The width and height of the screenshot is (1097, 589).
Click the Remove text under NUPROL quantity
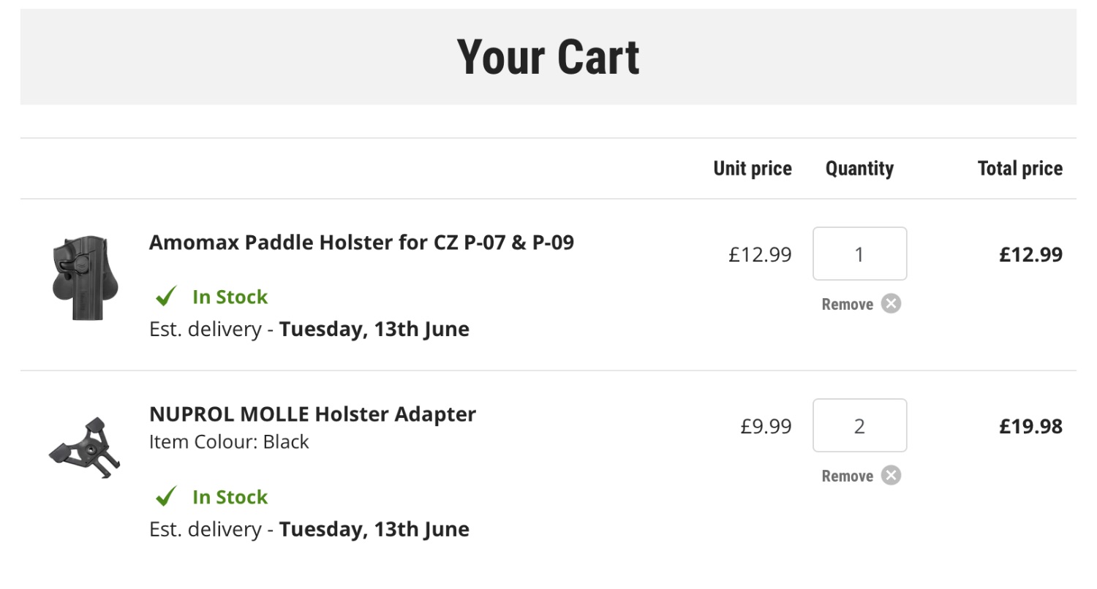[x=847, y=476]
